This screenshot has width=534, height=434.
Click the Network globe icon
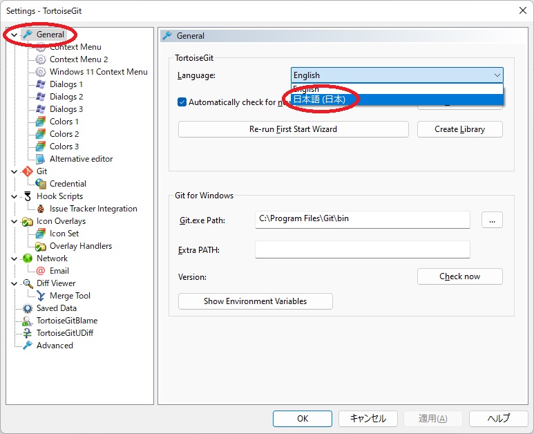(x=28, y=258)
